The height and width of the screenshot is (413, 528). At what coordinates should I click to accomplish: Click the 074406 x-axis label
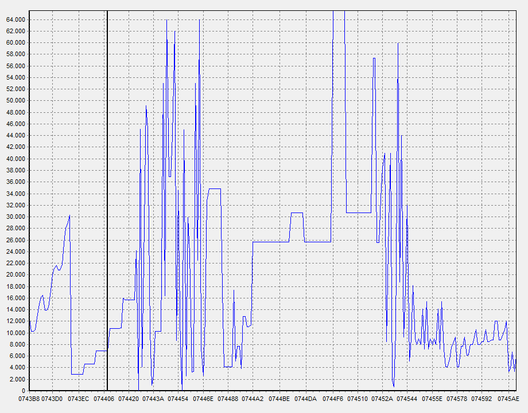[104, 399]
